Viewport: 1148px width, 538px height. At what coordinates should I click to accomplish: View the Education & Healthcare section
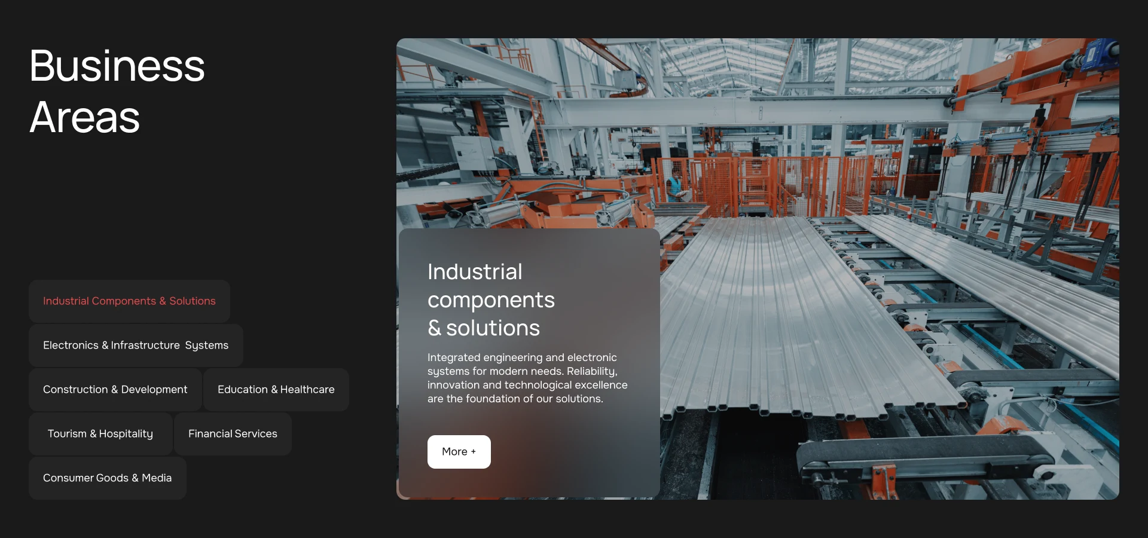click(276, 389)
